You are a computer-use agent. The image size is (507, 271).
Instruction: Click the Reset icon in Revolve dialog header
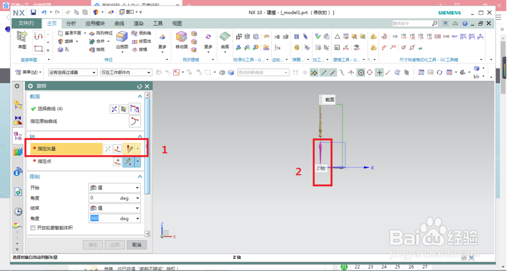click(x=139, y=86)
